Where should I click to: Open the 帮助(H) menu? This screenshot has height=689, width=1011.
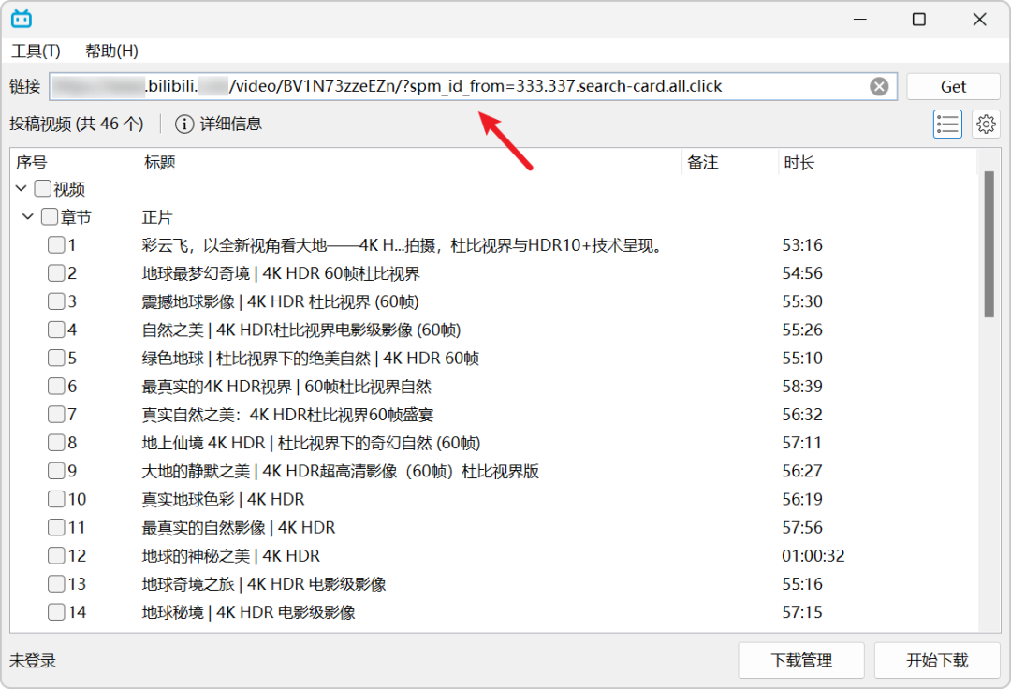pyautogui.click(x=111, y=51)
